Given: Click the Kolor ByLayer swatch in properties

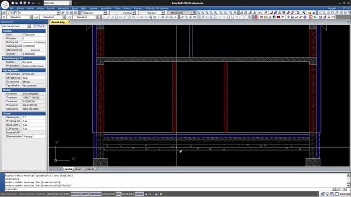Looking at the screenshot, I should click(x=24, y=35).
